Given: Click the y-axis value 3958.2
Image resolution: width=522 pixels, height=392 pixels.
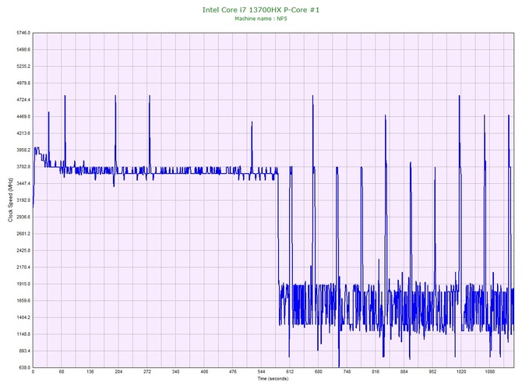Looking at the screenshot, I should coord(23,150).
